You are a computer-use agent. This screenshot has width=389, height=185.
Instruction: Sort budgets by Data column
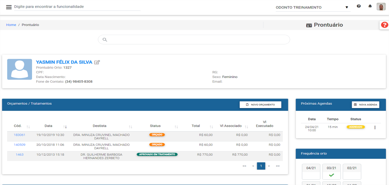point(65,126)
